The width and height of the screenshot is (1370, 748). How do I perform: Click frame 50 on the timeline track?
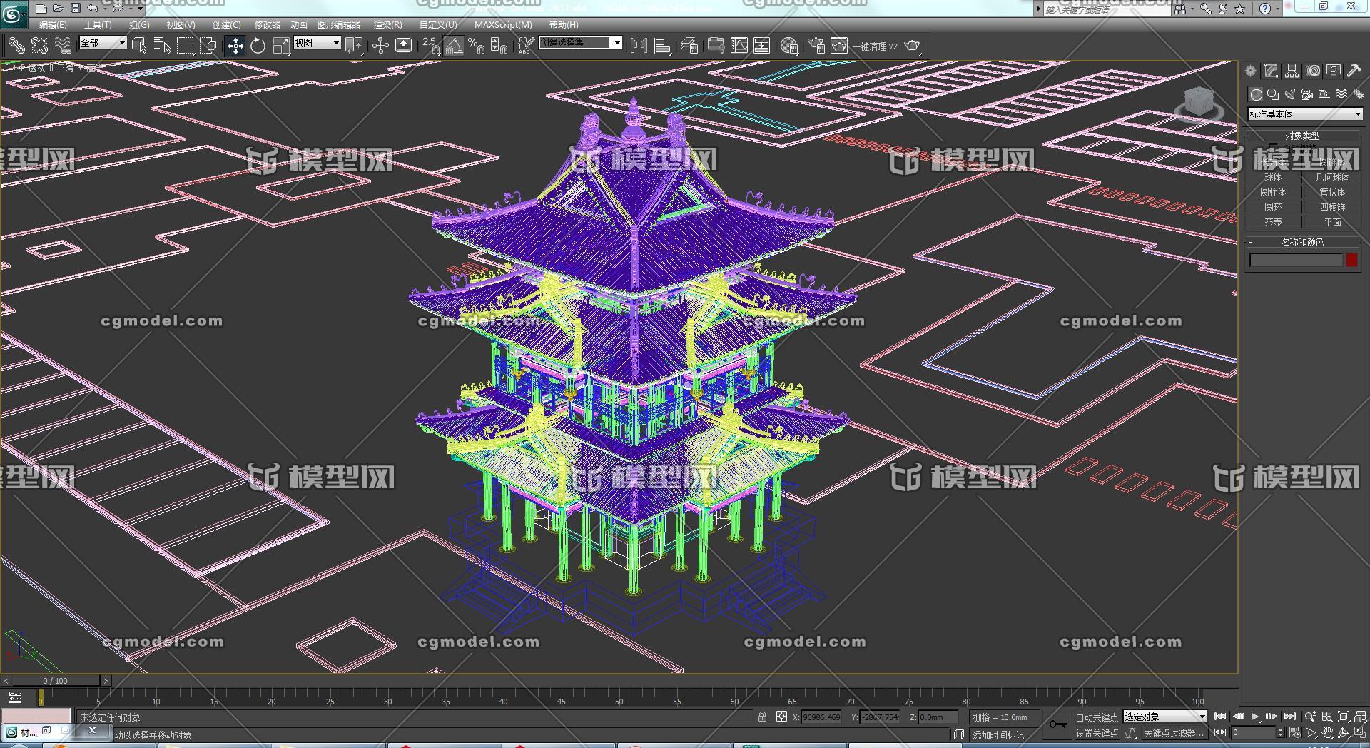(619, 698)
